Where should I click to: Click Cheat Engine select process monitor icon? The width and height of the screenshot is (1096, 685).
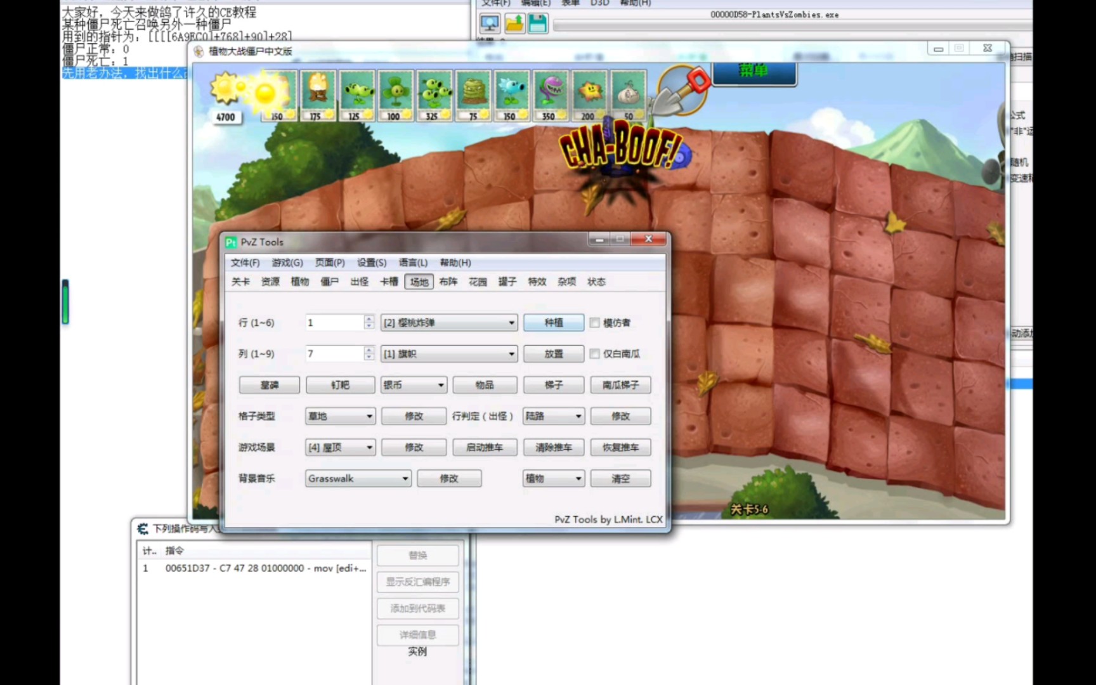coord(490,23)
